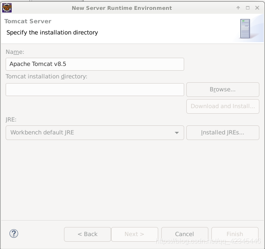Close the New Server Runtime Environment dialog
The width and height of the screenshot is (265, 249).
(x=257, y=8)
